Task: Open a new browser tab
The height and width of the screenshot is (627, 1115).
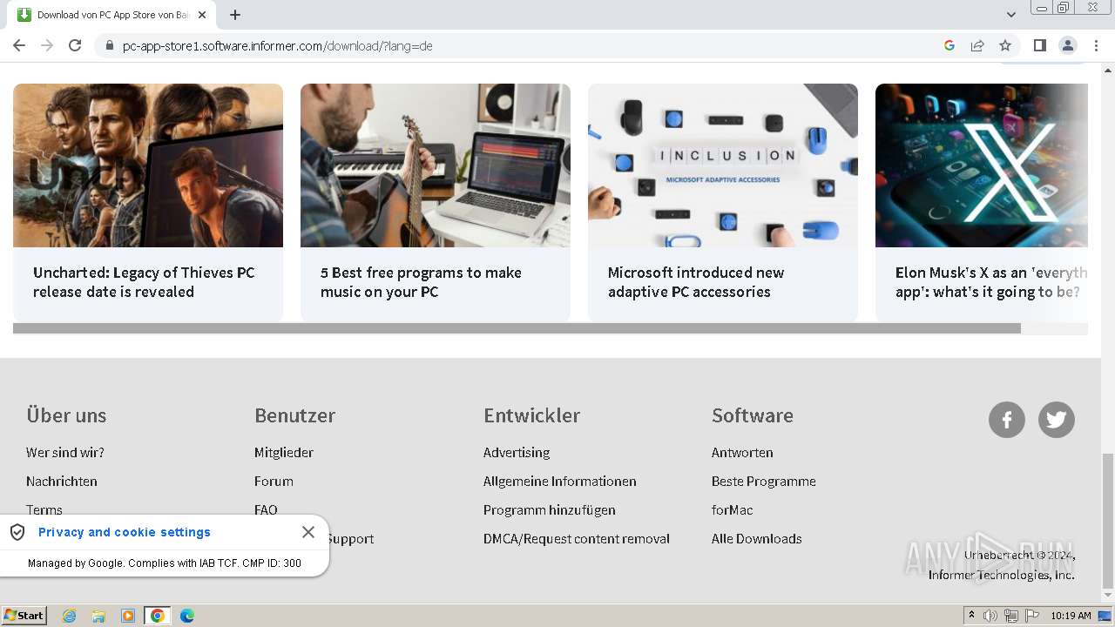Action: tap(235, 15)
